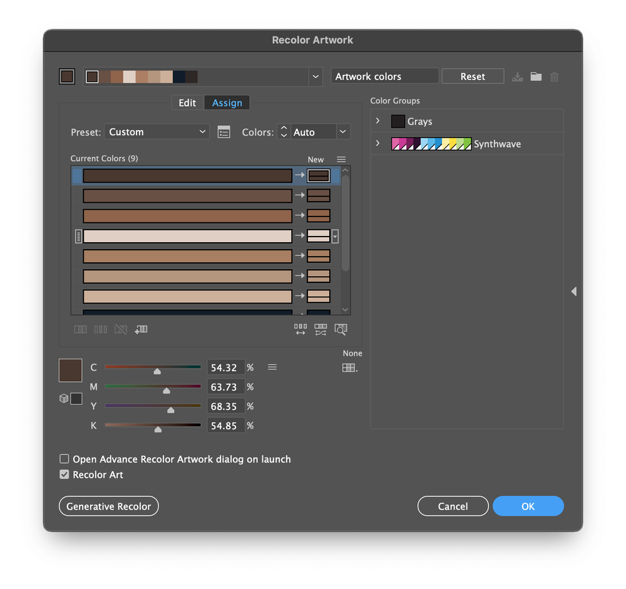Select the dark brown current color bar
This screenshot has height=589, width=626.
[x=188, y=176]
